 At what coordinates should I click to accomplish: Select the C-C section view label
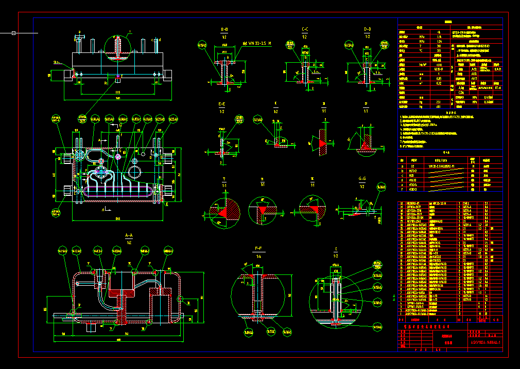coord(305,29)
